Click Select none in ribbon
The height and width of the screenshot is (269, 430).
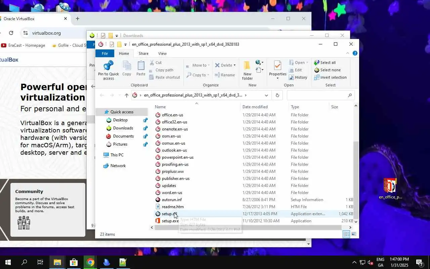click(x=328, y=70)
